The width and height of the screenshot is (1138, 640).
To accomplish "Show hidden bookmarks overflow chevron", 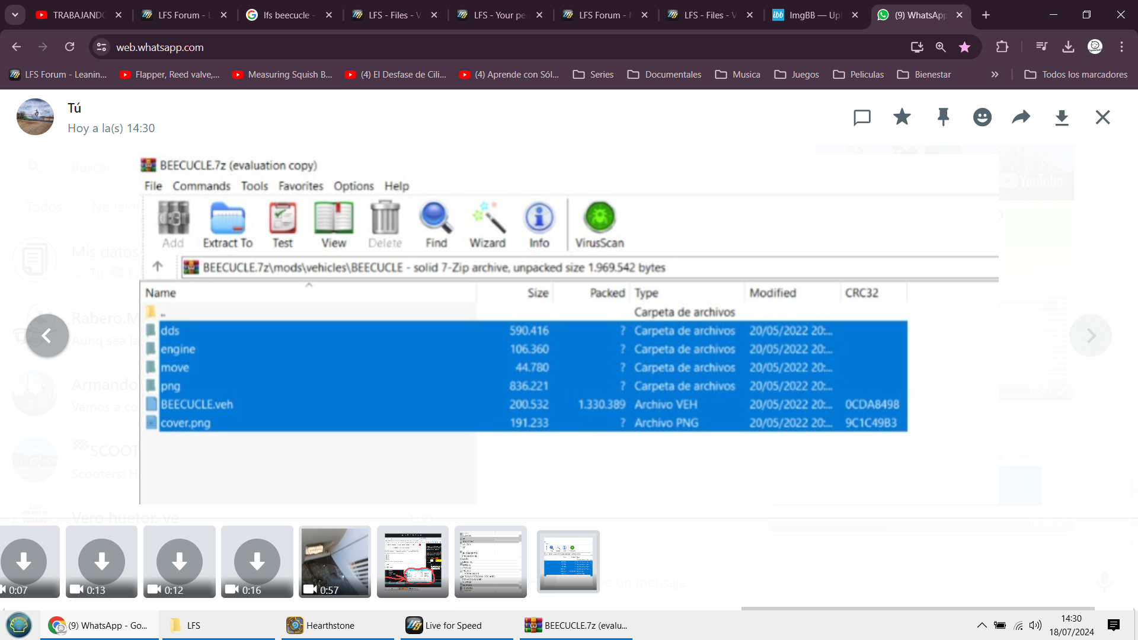I will 995,74.
